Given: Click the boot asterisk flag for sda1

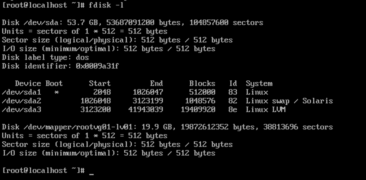Looking at the screenshot, I should pyautogui.click(x=57, y=93).
